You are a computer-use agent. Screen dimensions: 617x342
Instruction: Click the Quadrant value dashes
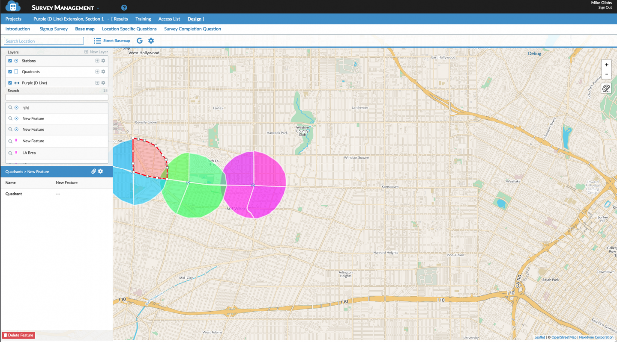click(x=58, y=194)
